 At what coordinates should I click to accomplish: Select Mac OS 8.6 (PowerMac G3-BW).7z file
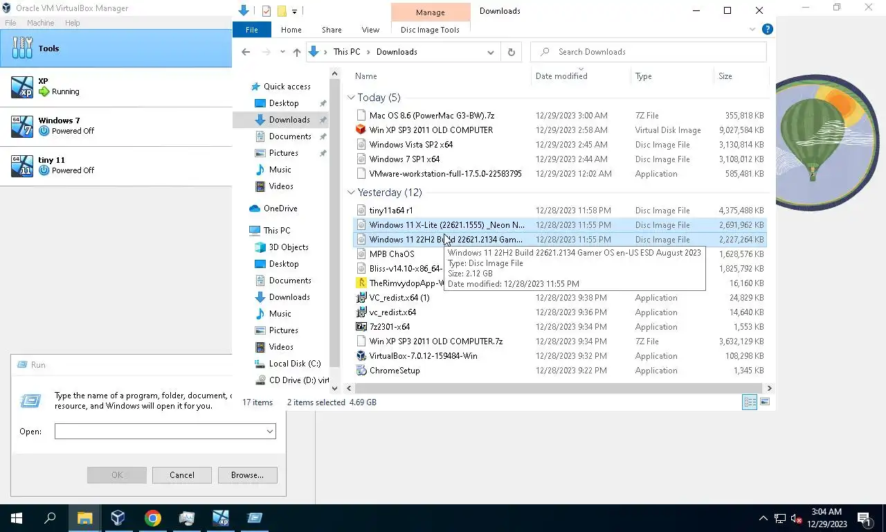[x=561, y=116]
